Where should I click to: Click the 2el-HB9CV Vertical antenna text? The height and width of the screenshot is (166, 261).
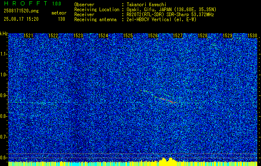161,20
